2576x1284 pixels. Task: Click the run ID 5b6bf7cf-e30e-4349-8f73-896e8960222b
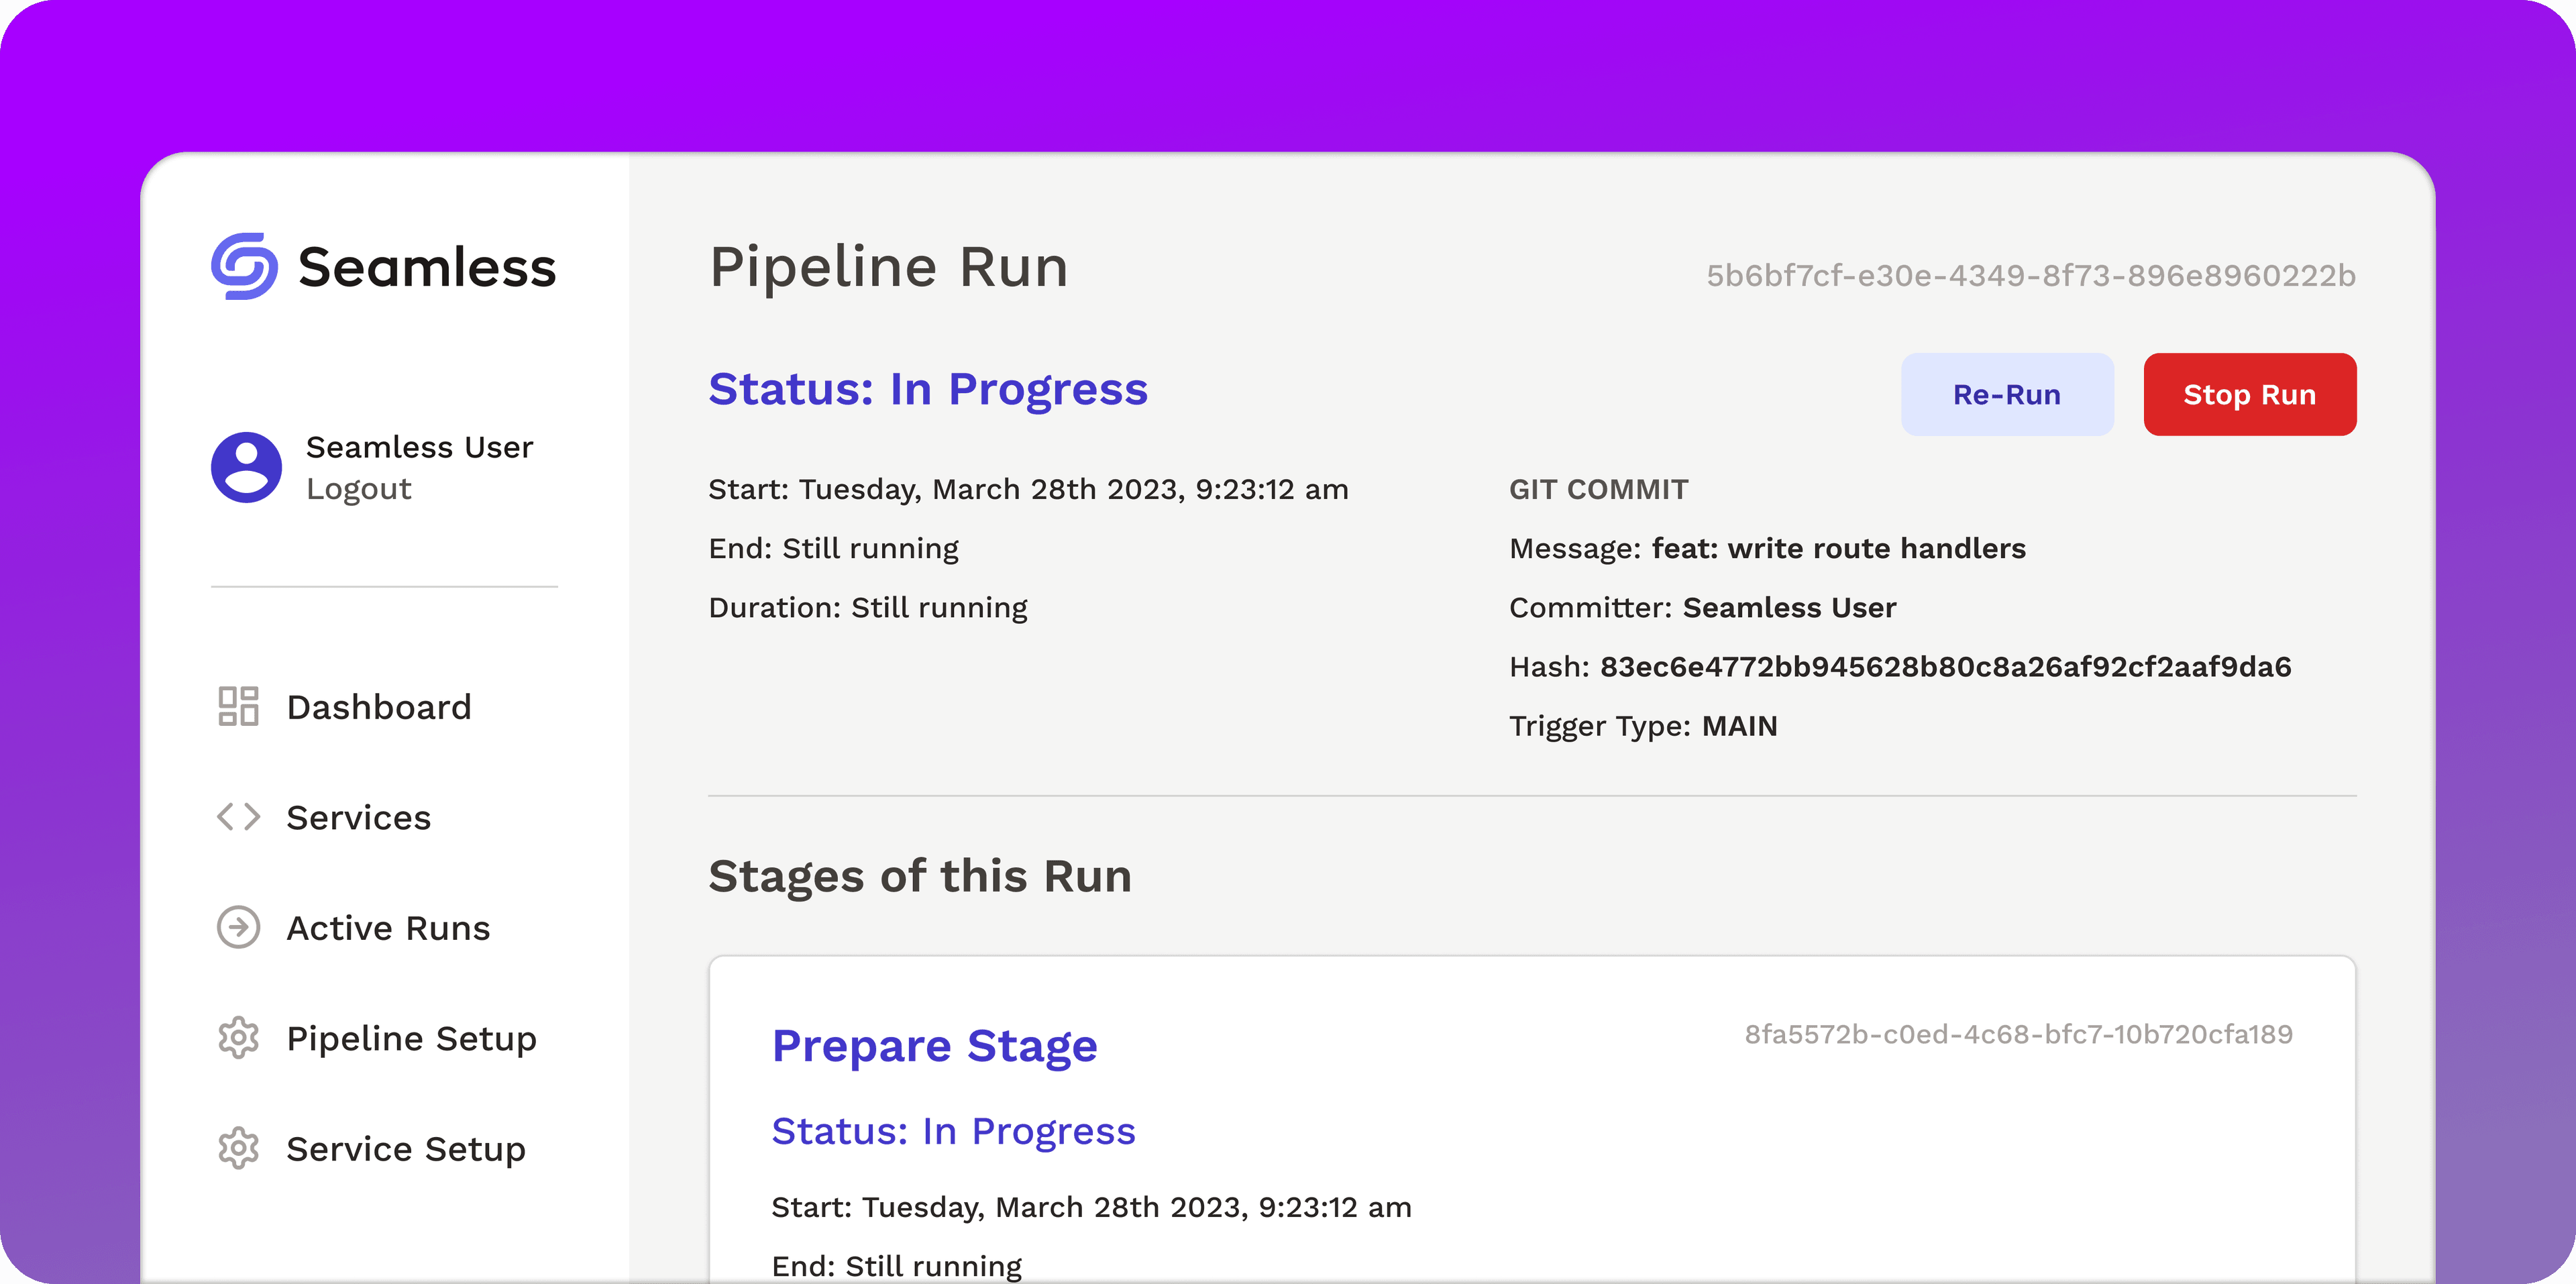point(2031,275)
